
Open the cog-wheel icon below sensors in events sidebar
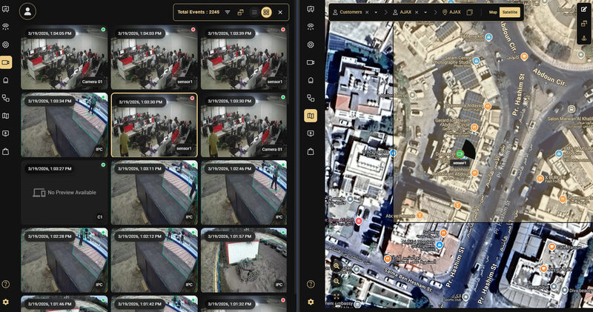[6, 44]
